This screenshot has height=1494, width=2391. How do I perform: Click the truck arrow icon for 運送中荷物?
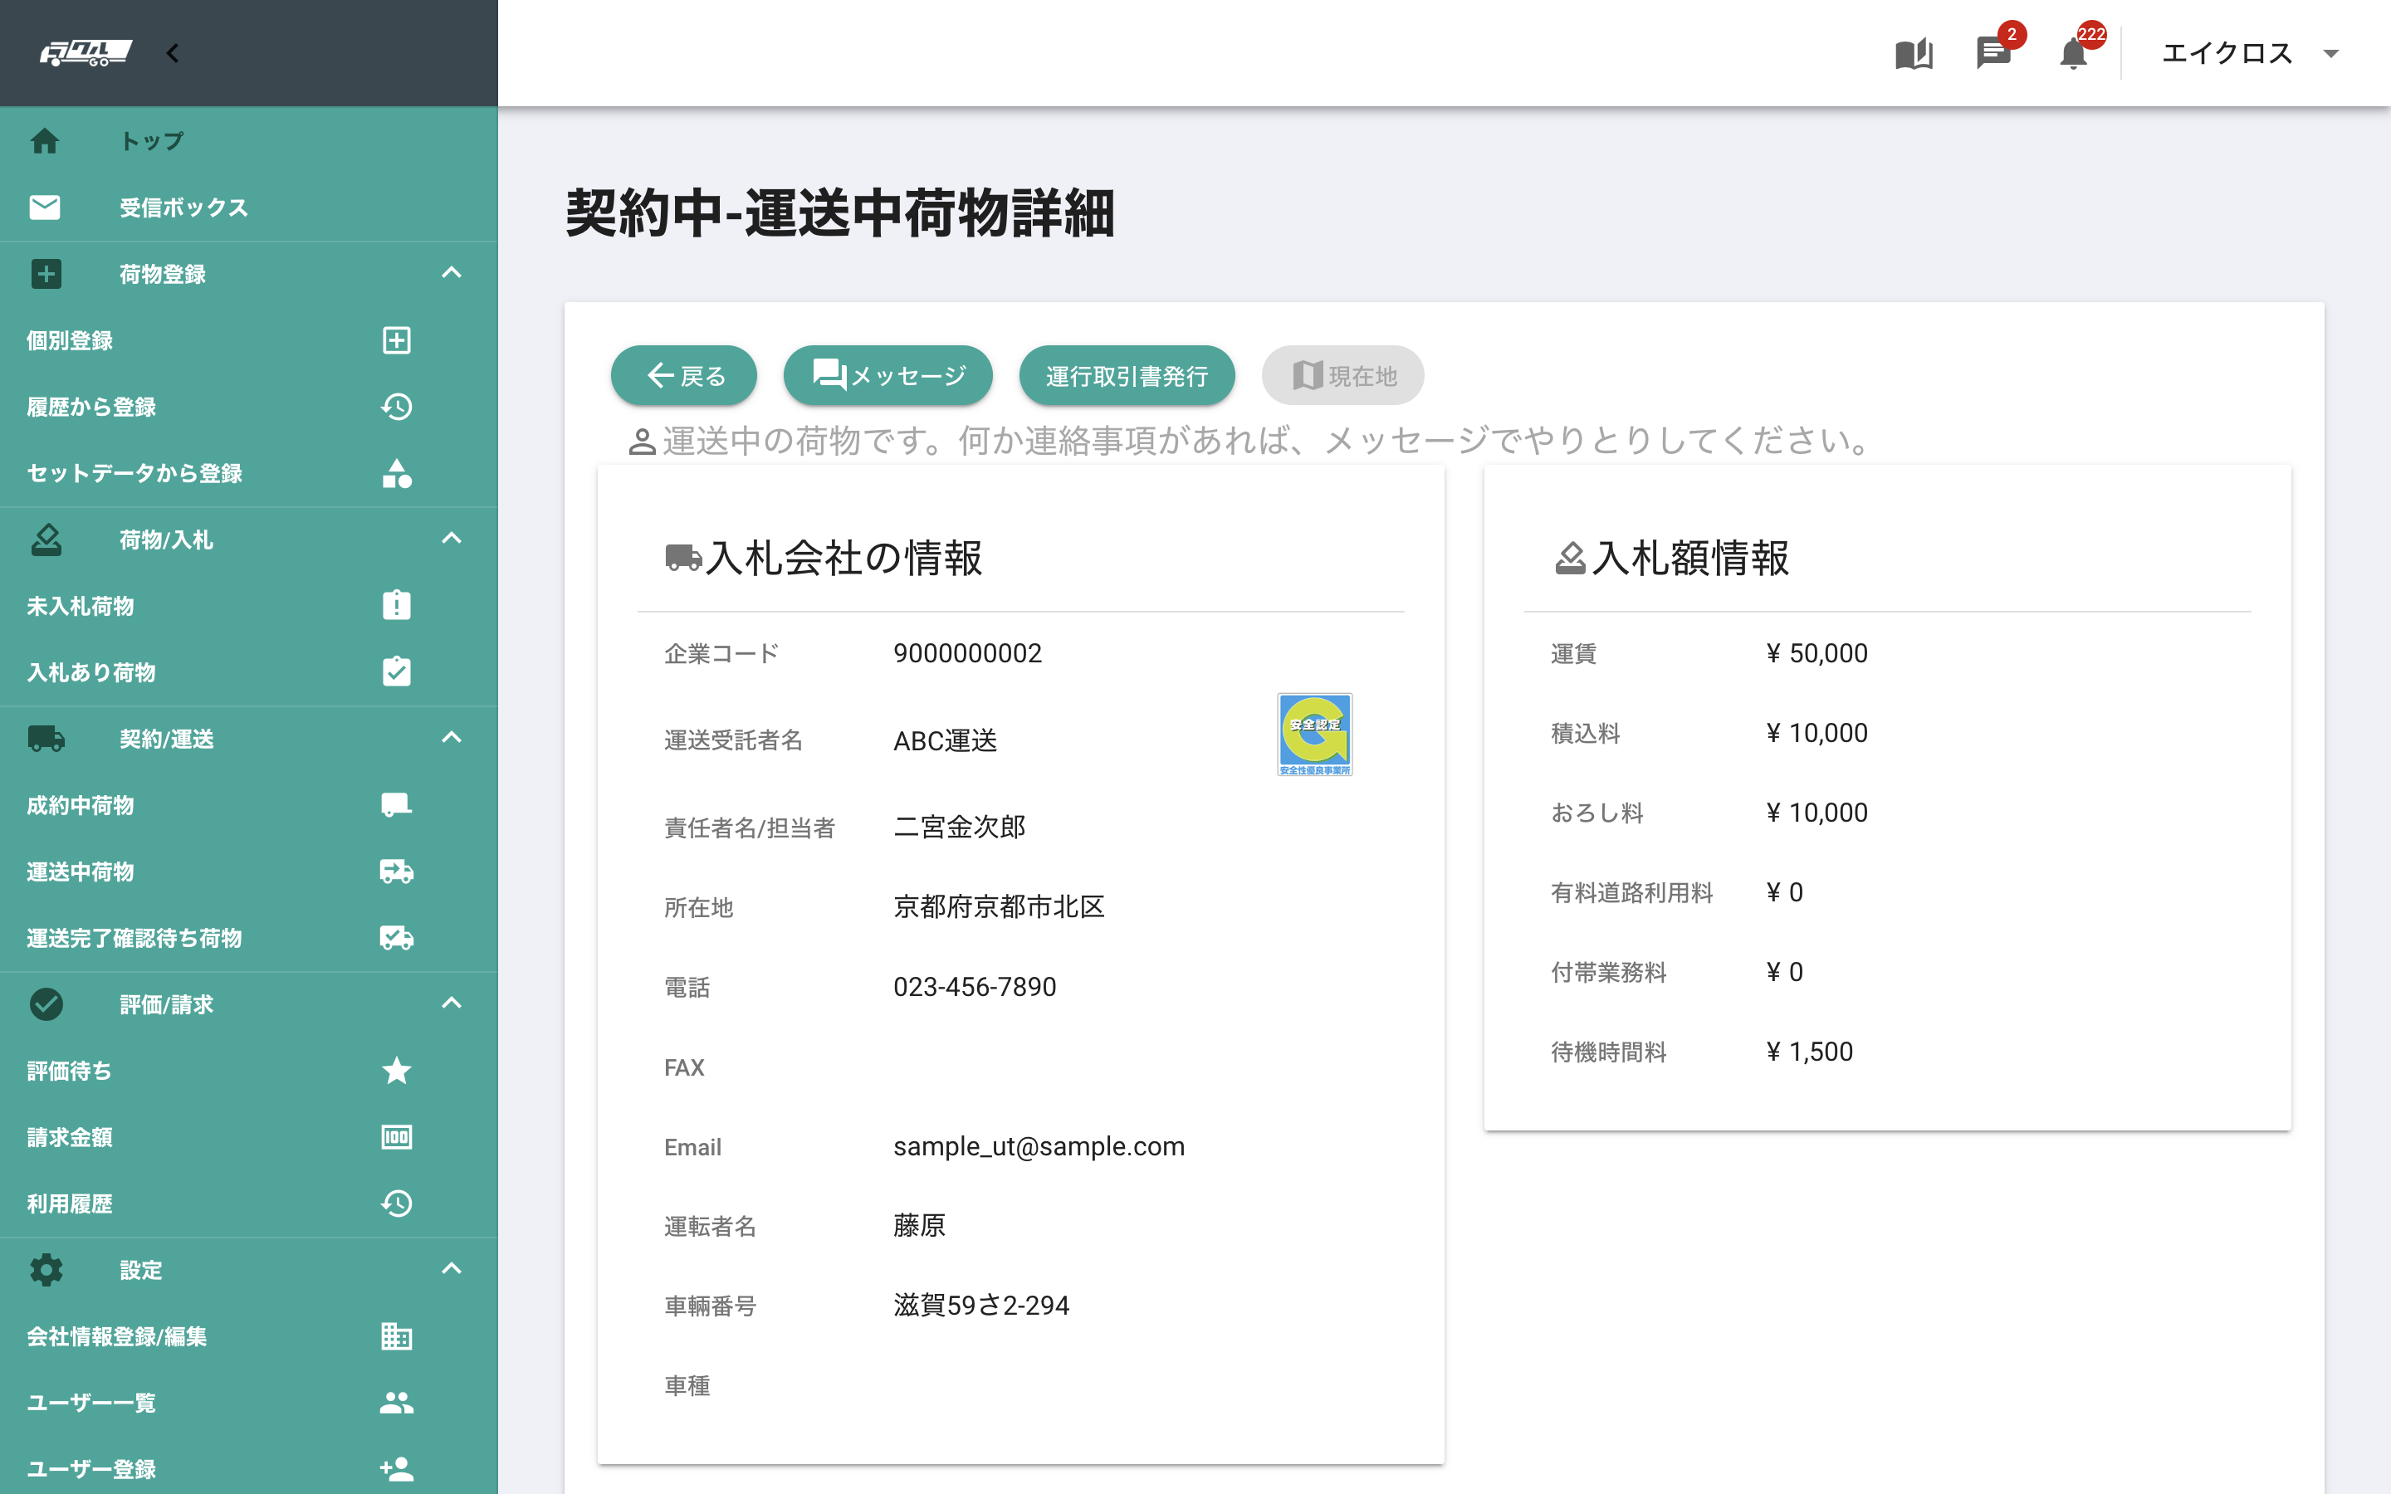[396, 871]
